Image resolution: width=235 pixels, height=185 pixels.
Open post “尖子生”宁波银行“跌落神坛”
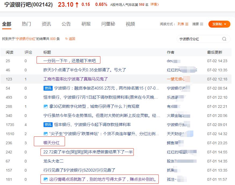pyautogui.click(x=104, y=134)
